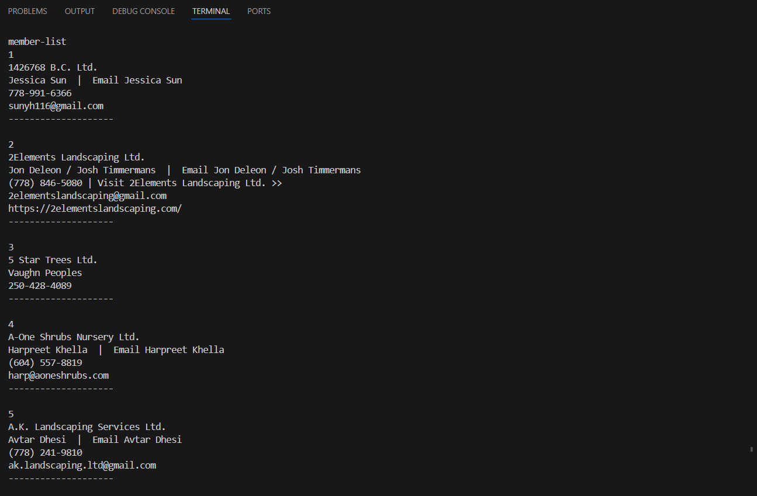Screen dimensions: 757x496
Task: Click the "5 Star Trees Ltd." text
Action: click(53, 260)
